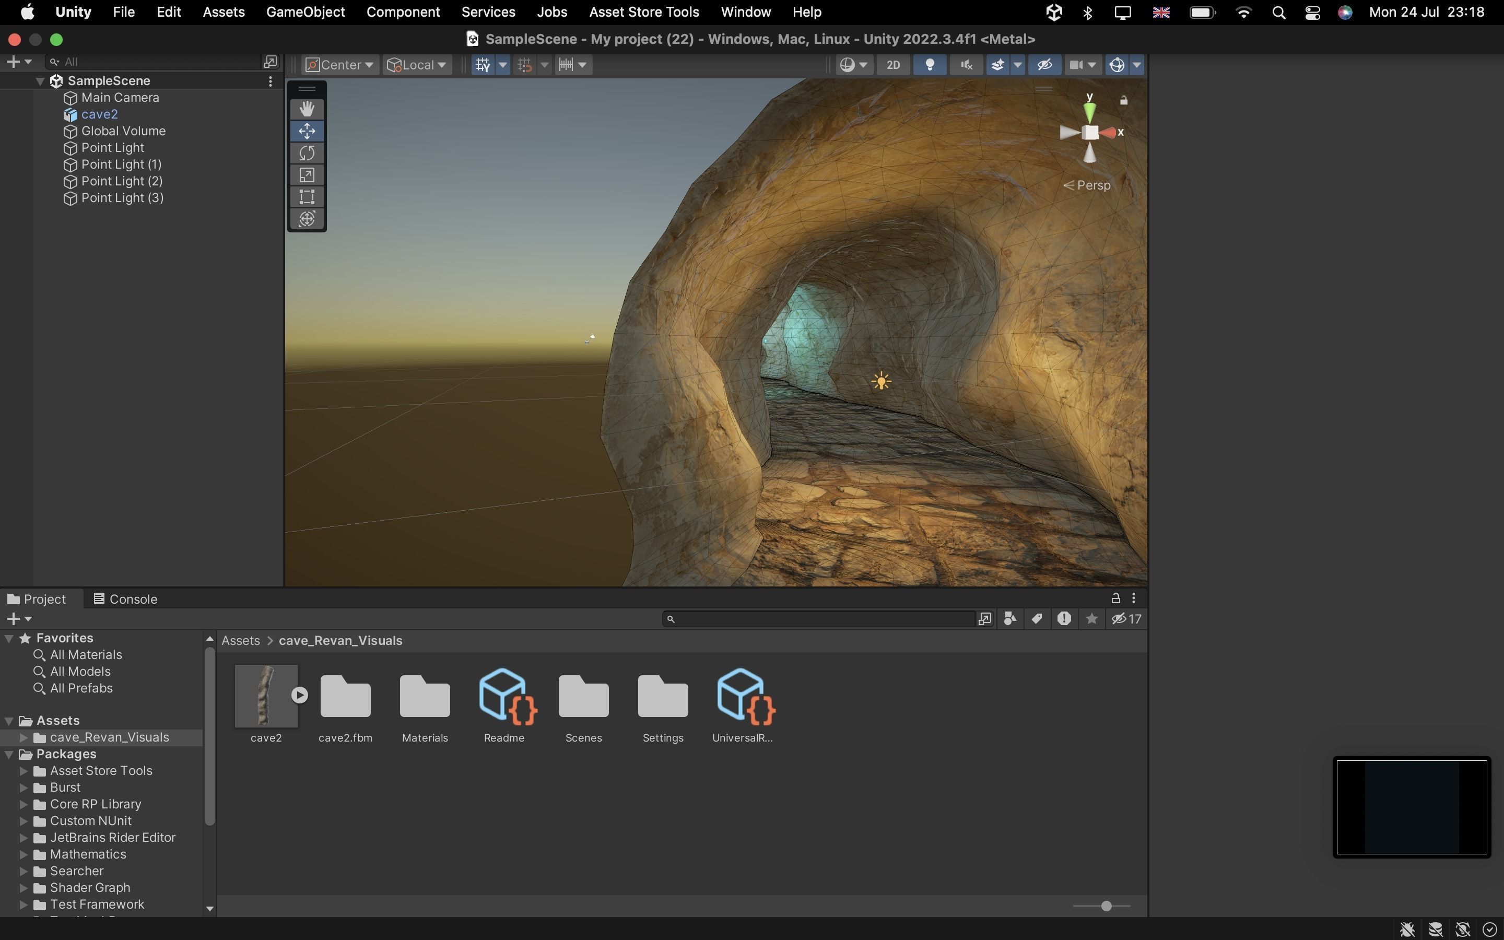Open the Window menu
Viewport: 1504px width, 940px height.
coord(746,13)
